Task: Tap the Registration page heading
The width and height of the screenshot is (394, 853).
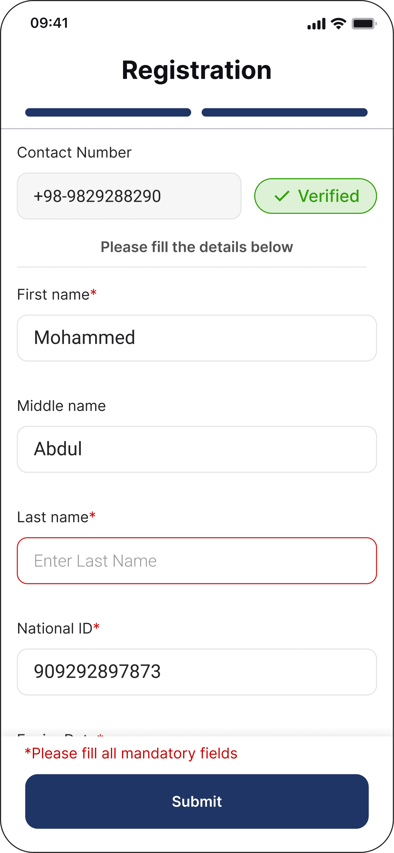Action: pos(197,70)
